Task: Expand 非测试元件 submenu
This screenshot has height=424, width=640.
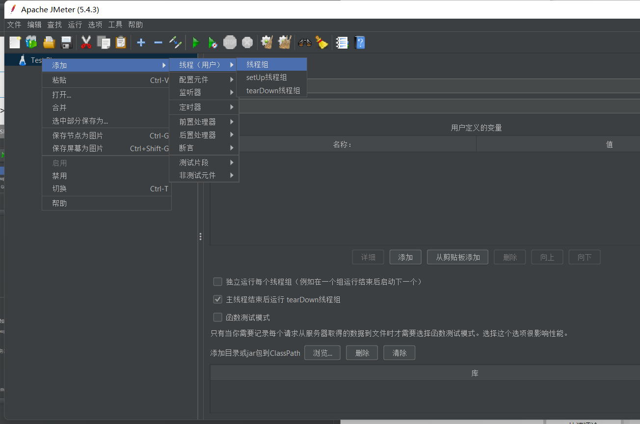Action: click(204, 175)
